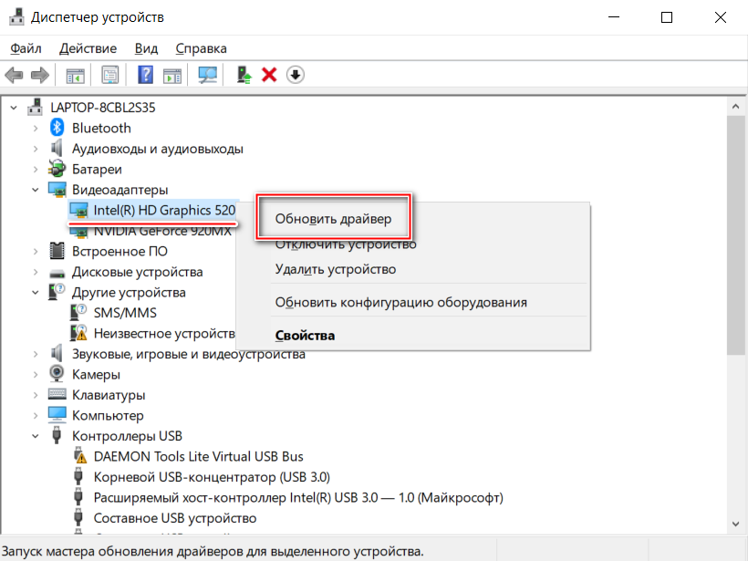The image size is (748, 561).
Task: Click the scrollbar up arrow
Action: (735, 107)
